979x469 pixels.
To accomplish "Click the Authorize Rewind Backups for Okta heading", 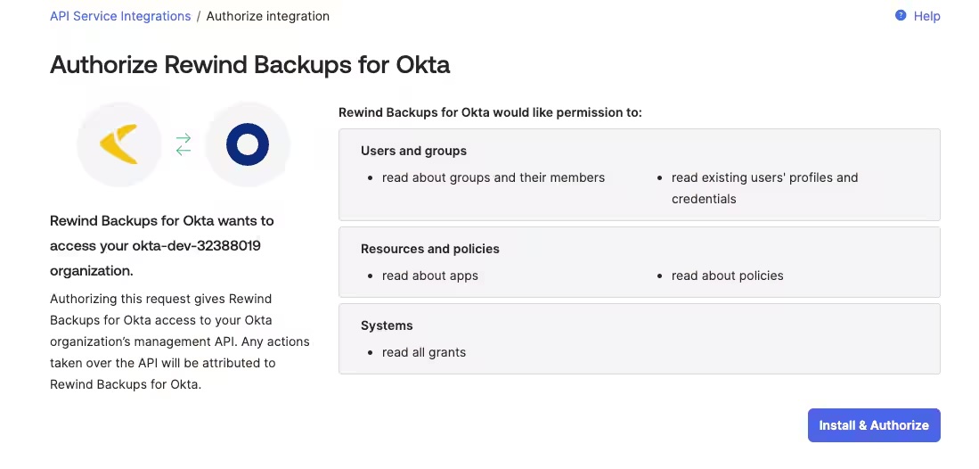I will (x=249, y=64).
